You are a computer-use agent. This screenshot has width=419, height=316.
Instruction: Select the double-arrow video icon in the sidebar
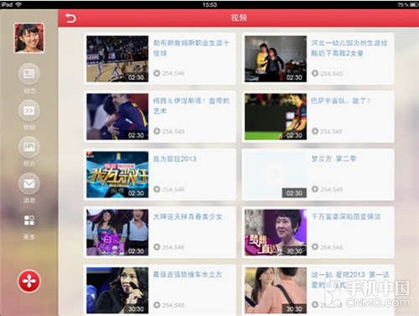click(29, 110)
